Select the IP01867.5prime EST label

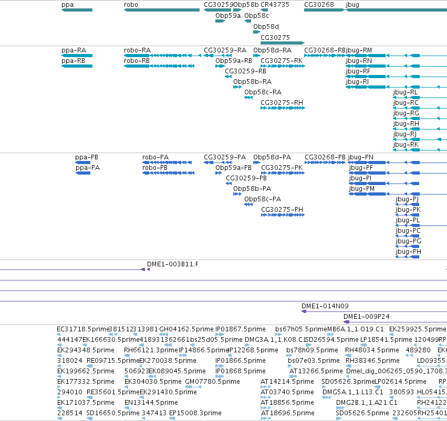[241, 329]
